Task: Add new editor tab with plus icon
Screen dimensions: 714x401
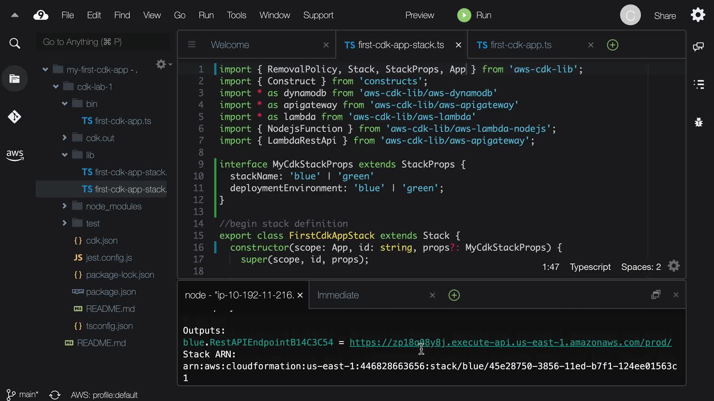Action: (612, 45)
